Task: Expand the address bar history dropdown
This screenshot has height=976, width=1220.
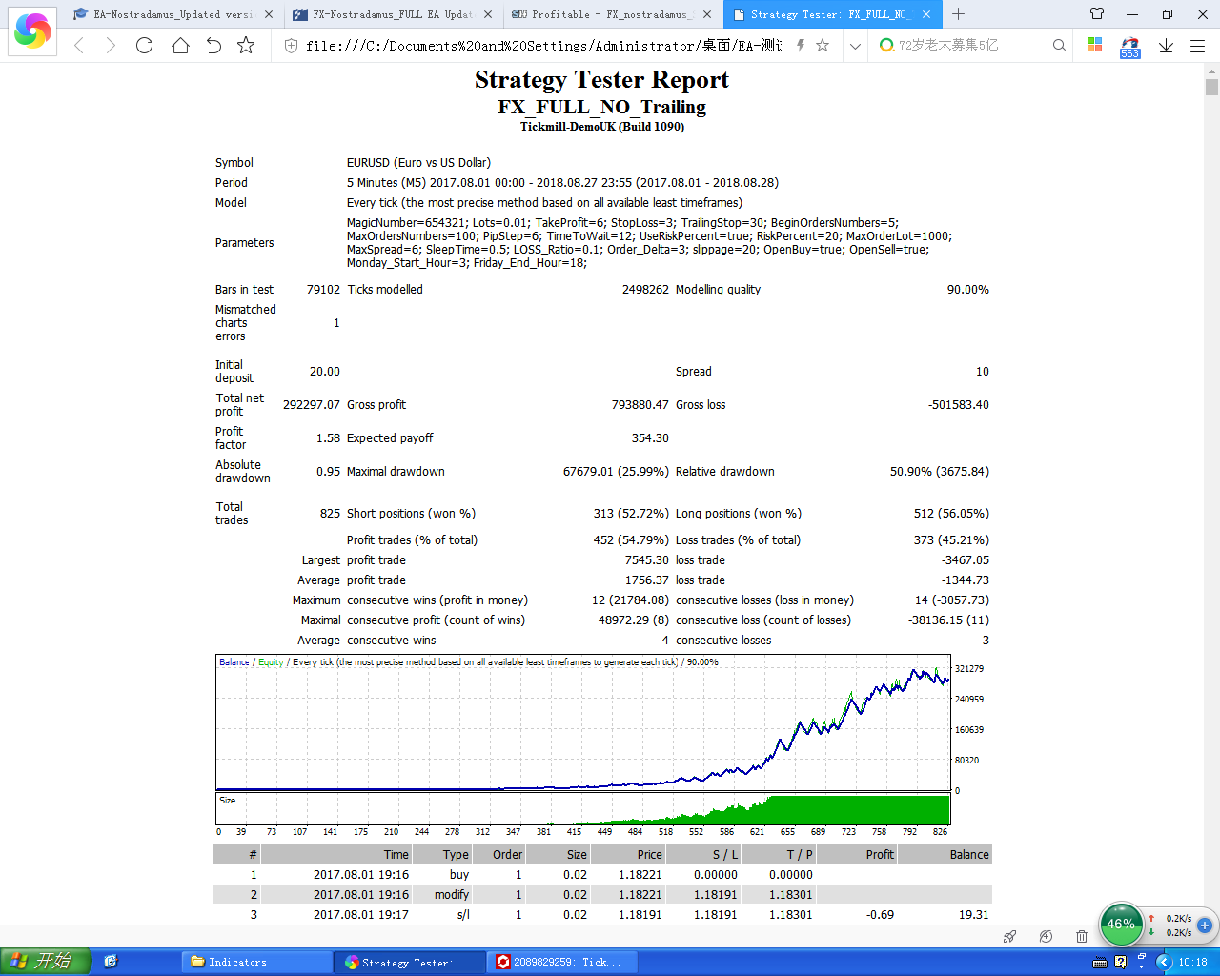Action: [855, 45]
